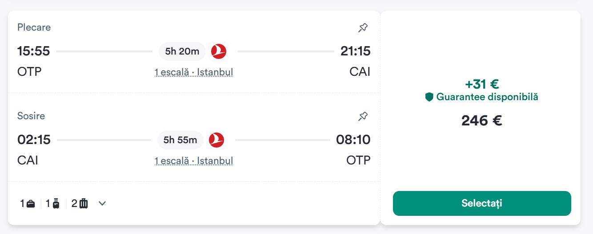
Task: Click the personal item bag icon
Action: point(31,204)
